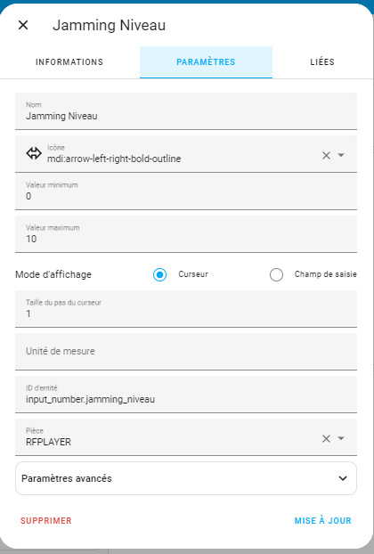Click the Valeur minimum field

pyautogui.click(x=186, y=191)
